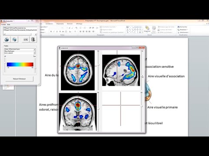Open Remplissage de forme dropdown
Image resolution: width=209 pixels, height=156 pixels.
point(166,27)
